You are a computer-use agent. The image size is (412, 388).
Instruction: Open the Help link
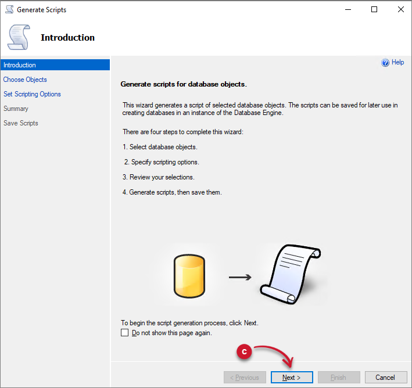(x=397, y=62)
